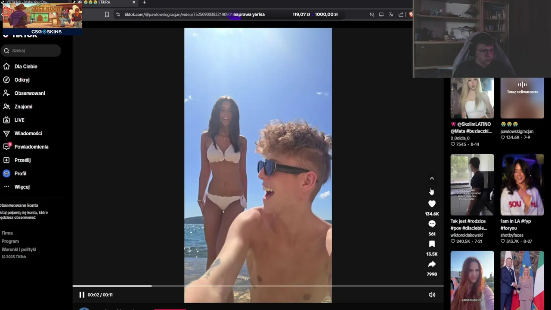Pause the video playback
The width and height of the screenshot is (551, 310).
tap(82, 295)
